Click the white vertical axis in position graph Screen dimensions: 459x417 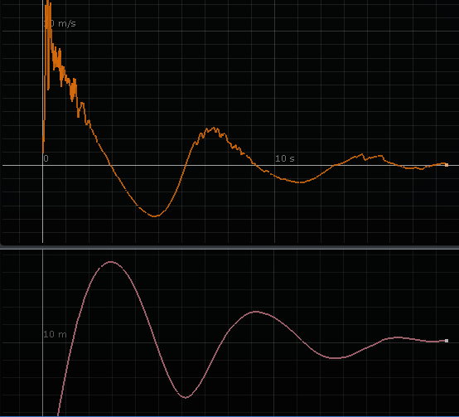coord(43,332)
